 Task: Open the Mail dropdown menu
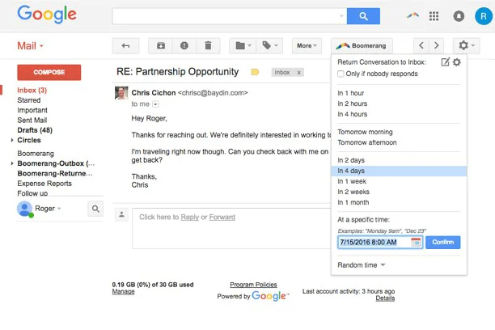tap(31, 46)
